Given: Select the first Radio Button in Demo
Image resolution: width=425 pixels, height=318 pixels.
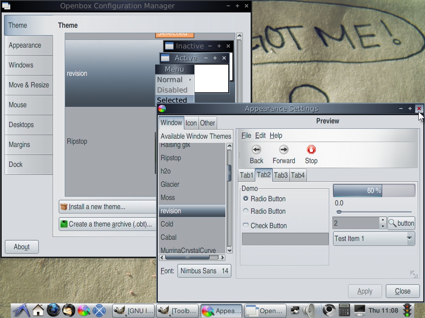Looking at the screenshot, I should [246, 198].
